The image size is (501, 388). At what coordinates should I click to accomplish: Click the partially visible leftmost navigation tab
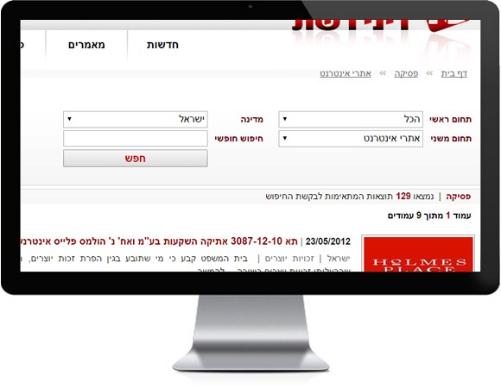[x=22, y=45]
